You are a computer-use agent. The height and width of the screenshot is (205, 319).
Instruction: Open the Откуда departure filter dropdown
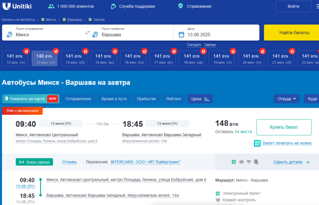point(287,99)
